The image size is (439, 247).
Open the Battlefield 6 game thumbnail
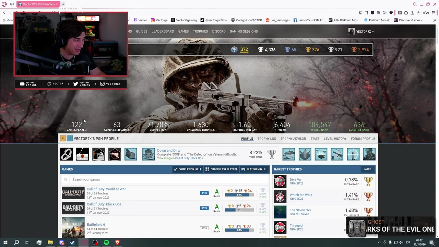73,227
